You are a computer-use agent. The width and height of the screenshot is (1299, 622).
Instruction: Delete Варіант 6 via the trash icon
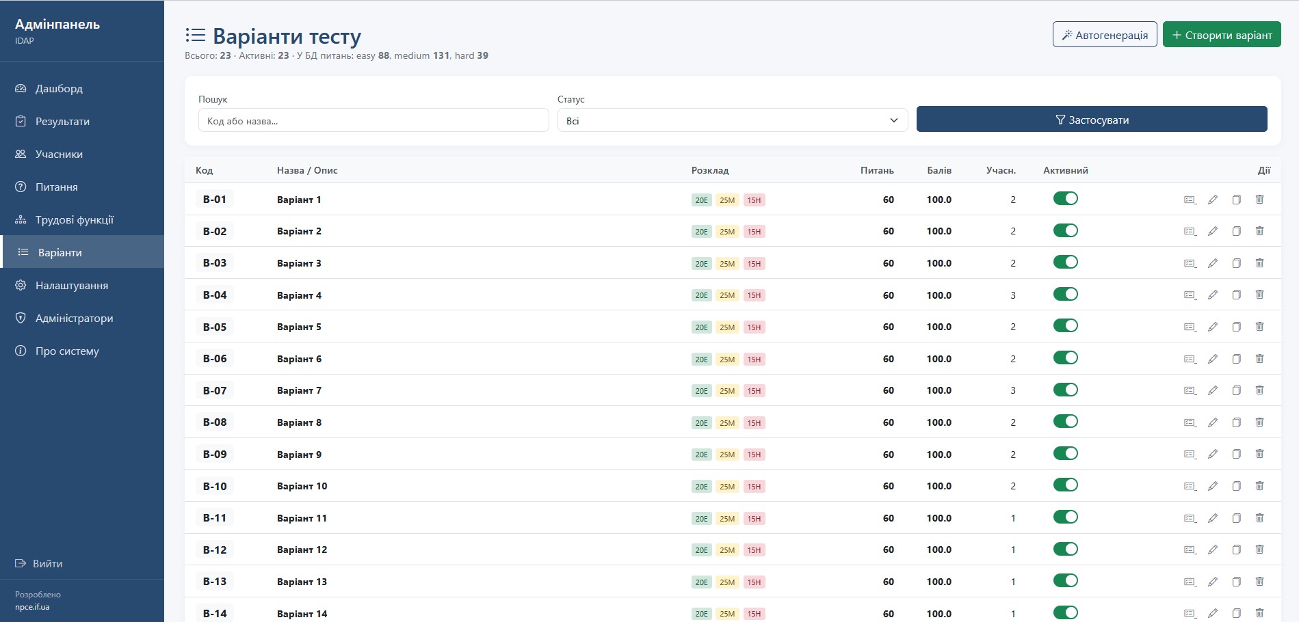(x=1259, y=359)
